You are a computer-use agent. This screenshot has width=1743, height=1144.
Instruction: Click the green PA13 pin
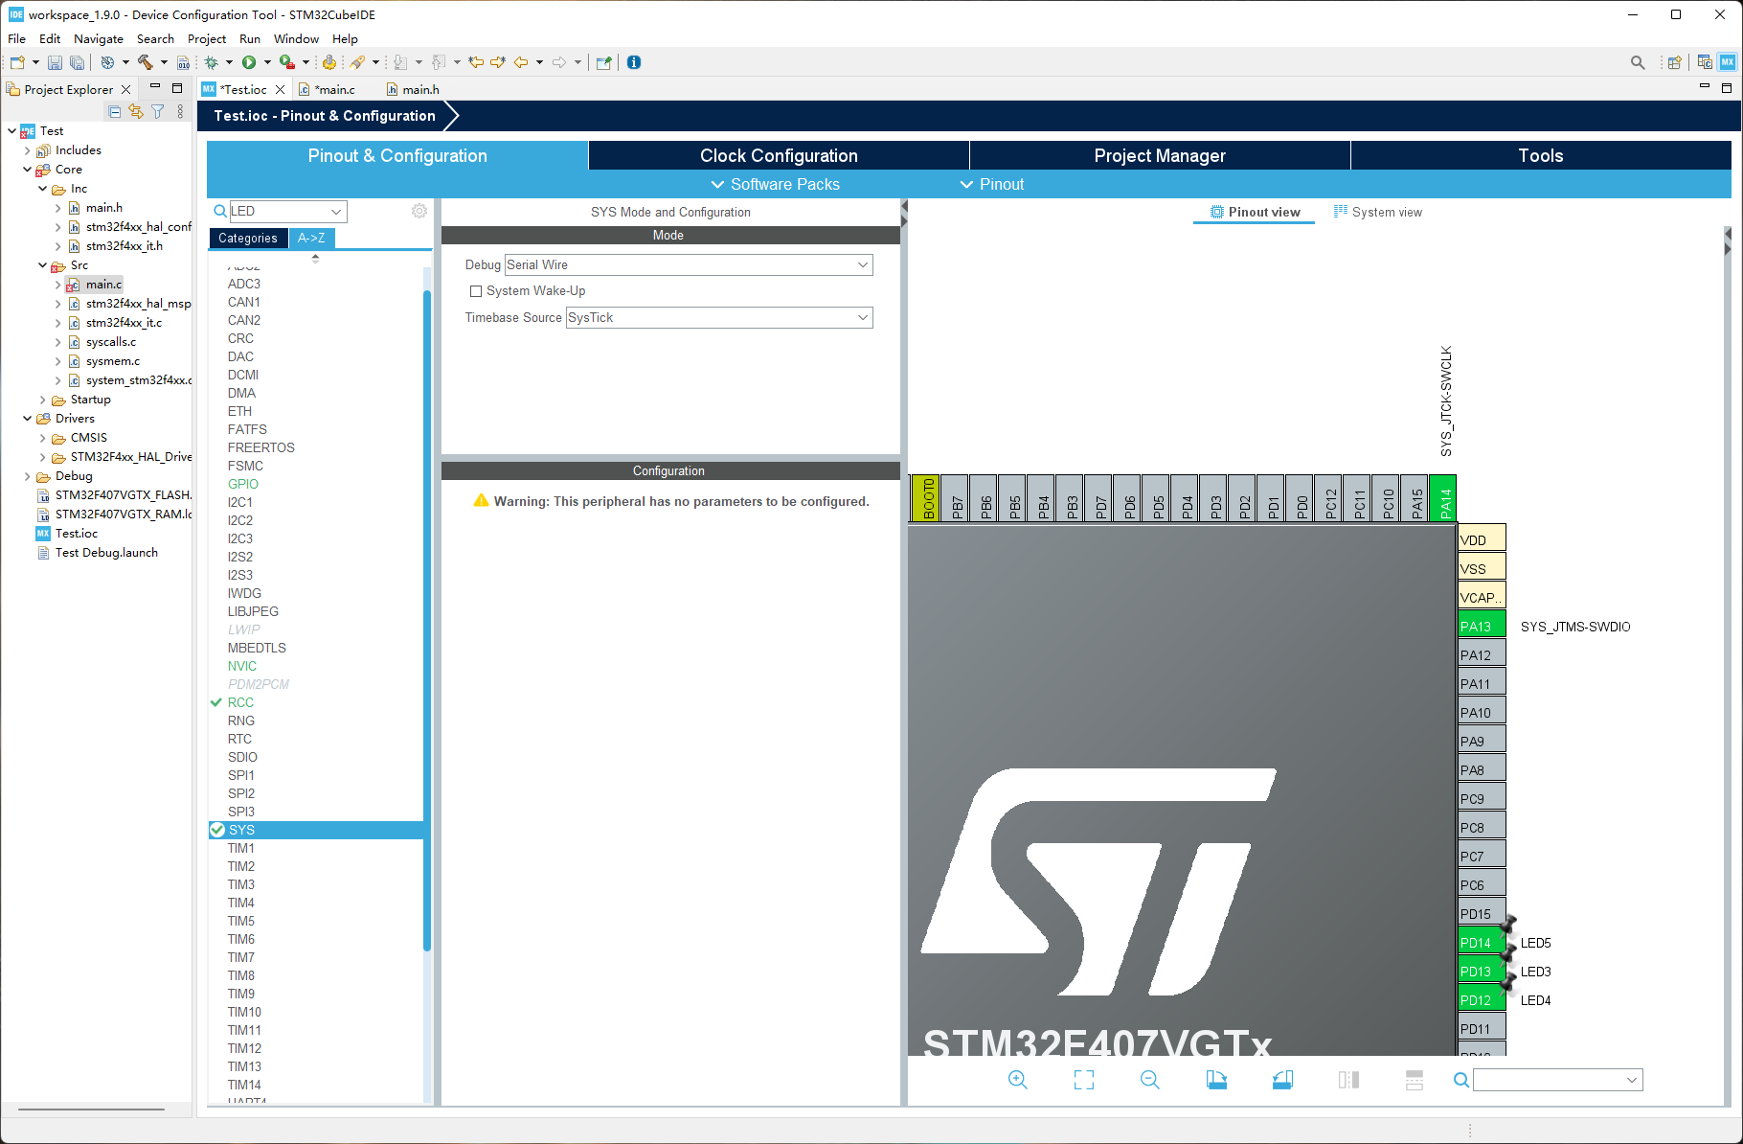coord(1482,627)
